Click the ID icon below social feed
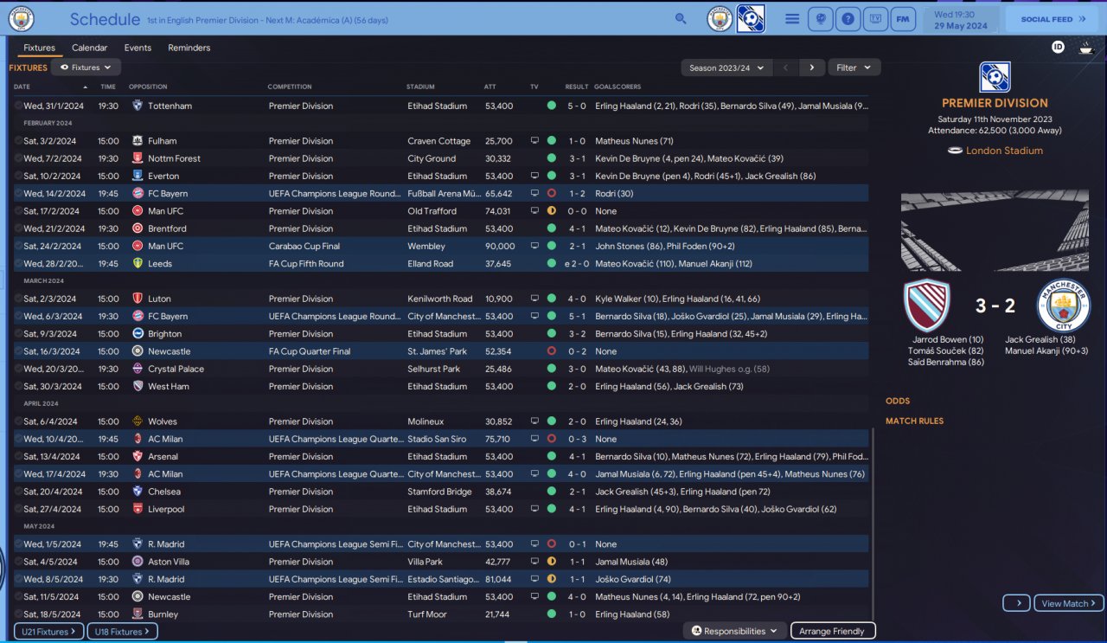 pos(1058,48)
